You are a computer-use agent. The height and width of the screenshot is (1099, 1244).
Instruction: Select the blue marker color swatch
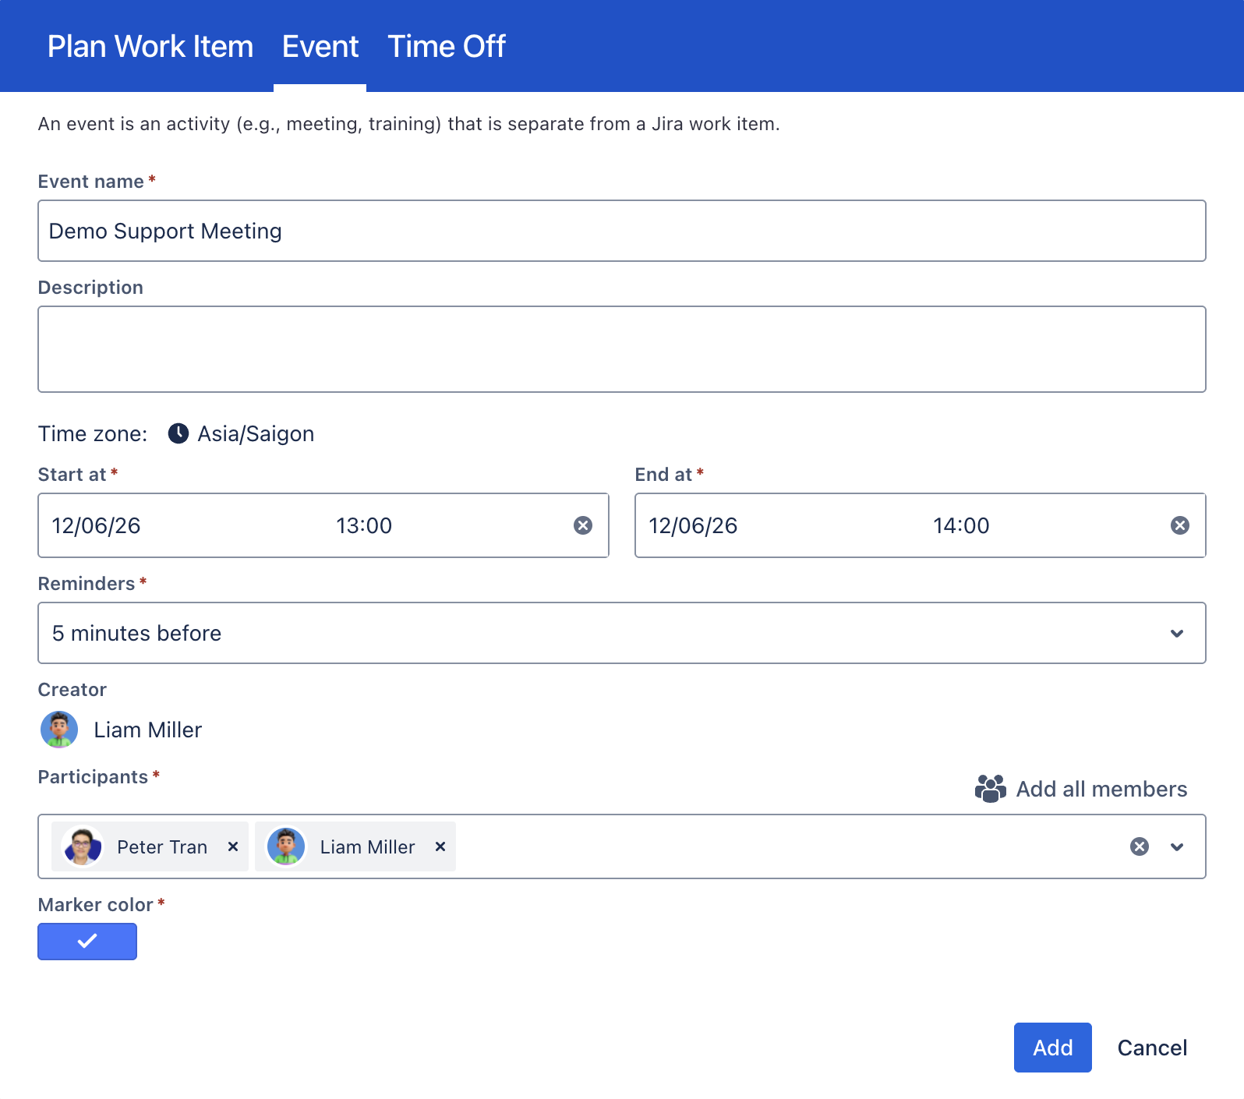[87, 942]
